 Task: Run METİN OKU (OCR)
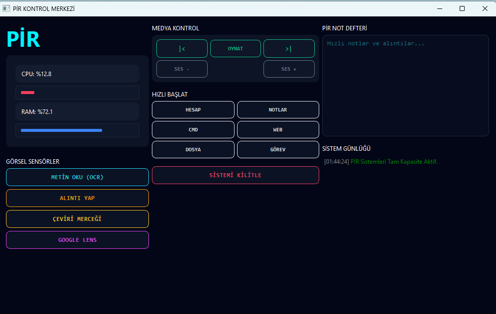pos(77,177)
